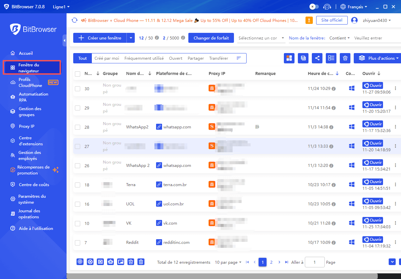
Task: Switch to the Créé par moi tab
Action: 106,58
